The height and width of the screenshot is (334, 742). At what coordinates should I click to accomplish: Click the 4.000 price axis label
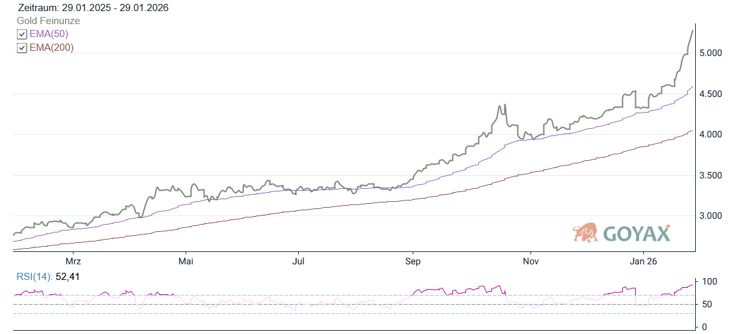pos(713,134)
